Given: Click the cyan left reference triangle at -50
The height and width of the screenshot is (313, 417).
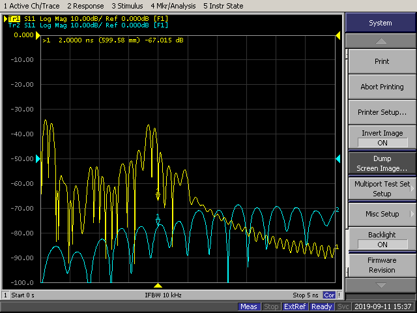Looking at the screenshot, I should point(38,159).
